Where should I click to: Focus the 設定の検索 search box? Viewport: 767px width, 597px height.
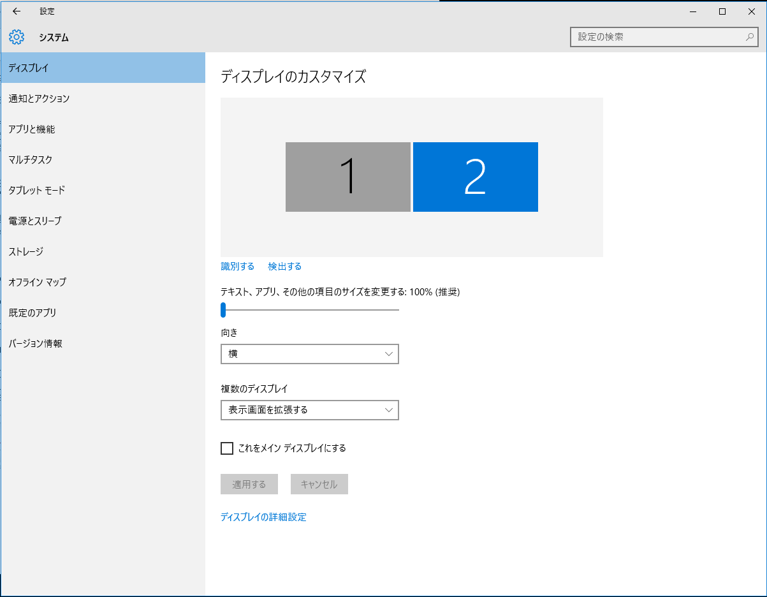point(657,37)
